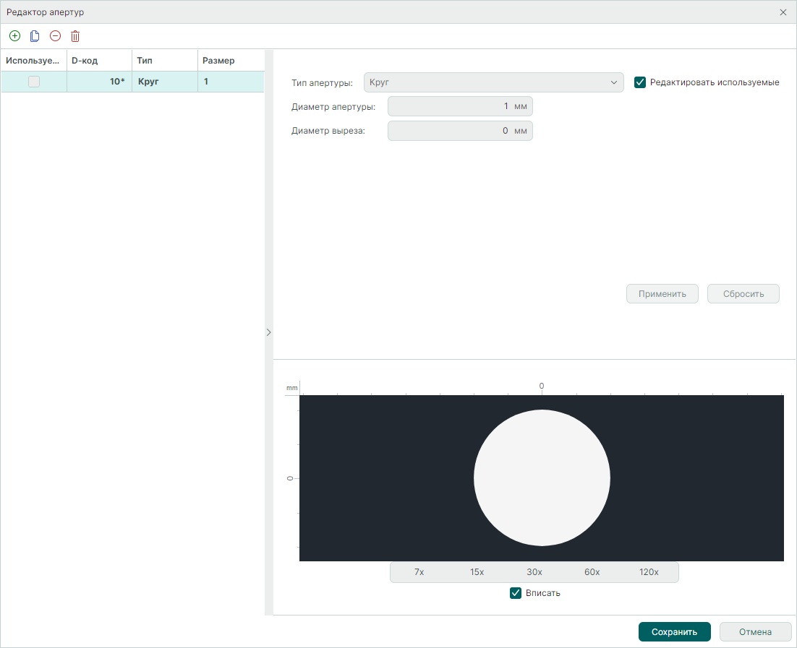The height and width of the screenshot is (648, 797).
Task: Click the duplicate aperture icon
Action: [35, 36]
